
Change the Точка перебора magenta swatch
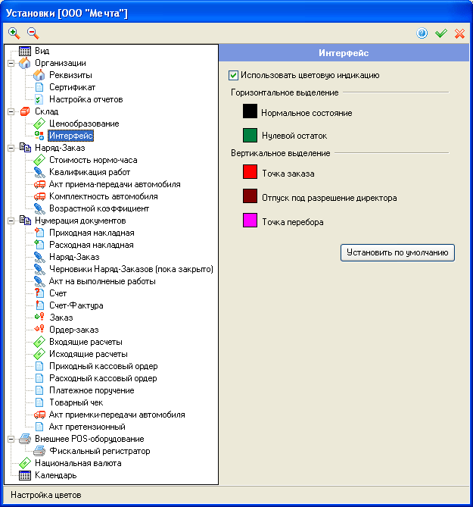(250, 221)
